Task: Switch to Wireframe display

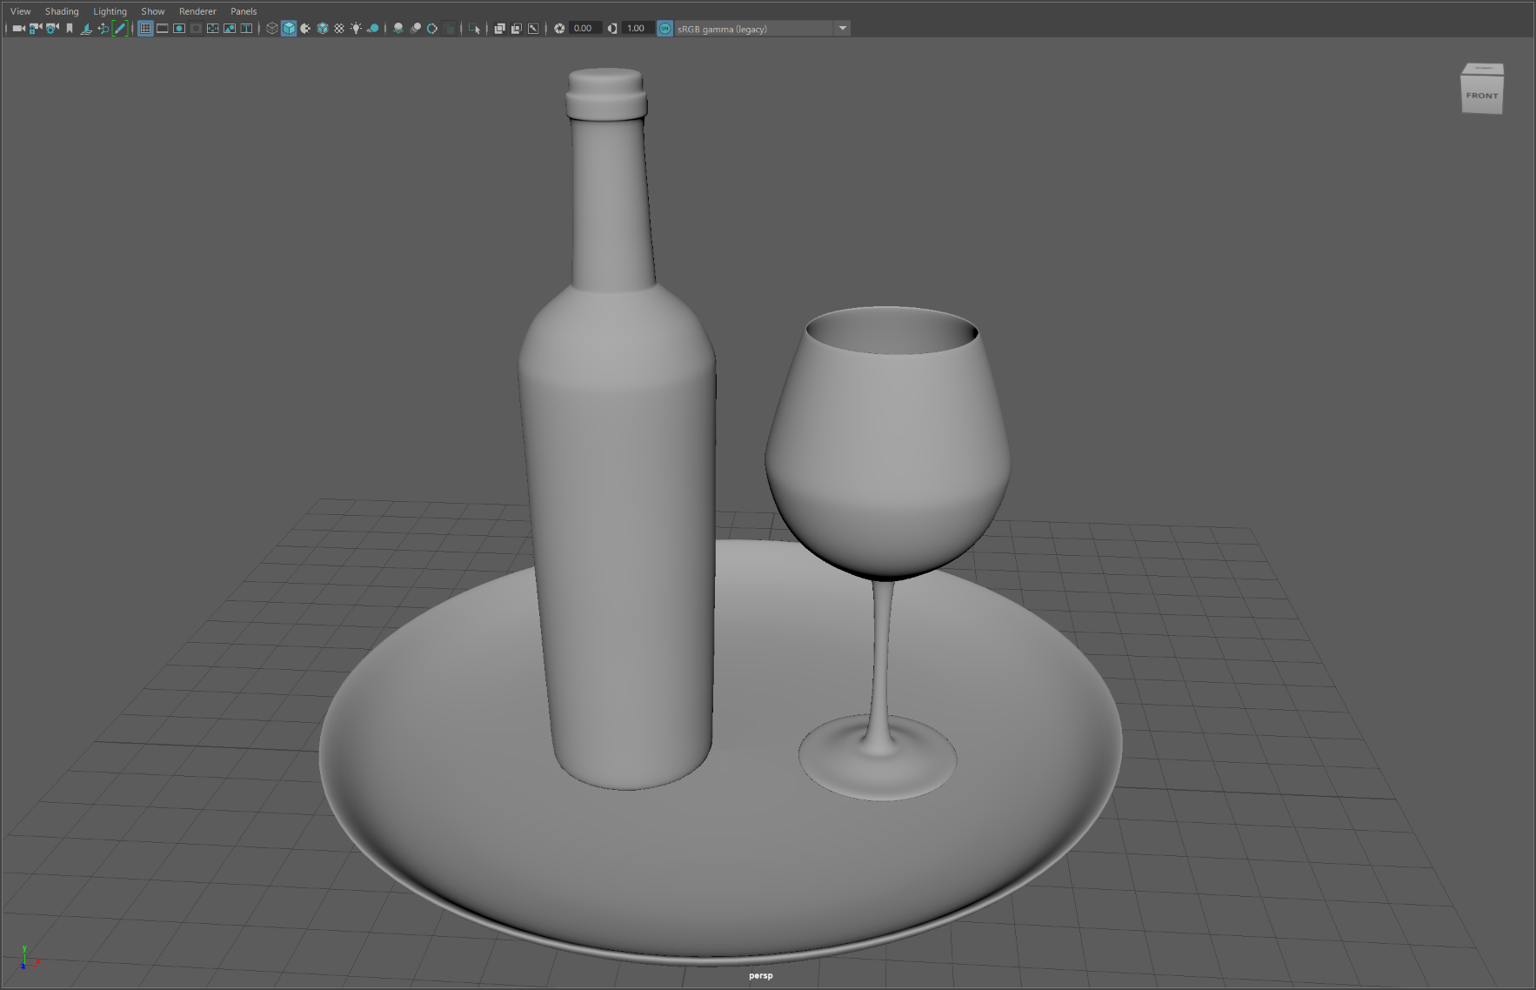Action: 271,29
